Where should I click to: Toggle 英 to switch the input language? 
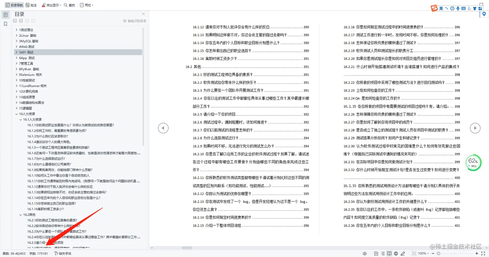click(441, 8)
